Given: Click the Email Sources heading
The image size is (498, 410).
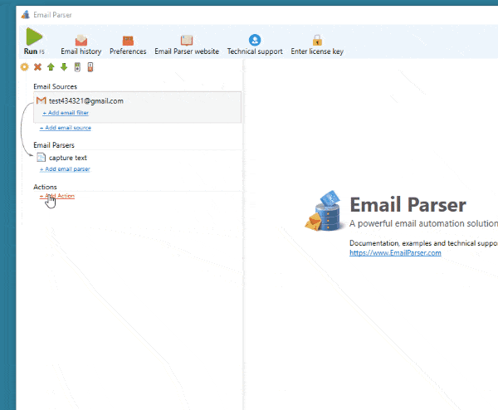Looking at the screenshot, I should 56,86.
